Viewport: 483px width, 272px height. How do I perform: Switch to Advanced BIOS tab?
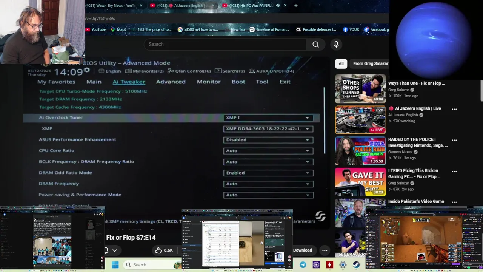coord(171,82)
